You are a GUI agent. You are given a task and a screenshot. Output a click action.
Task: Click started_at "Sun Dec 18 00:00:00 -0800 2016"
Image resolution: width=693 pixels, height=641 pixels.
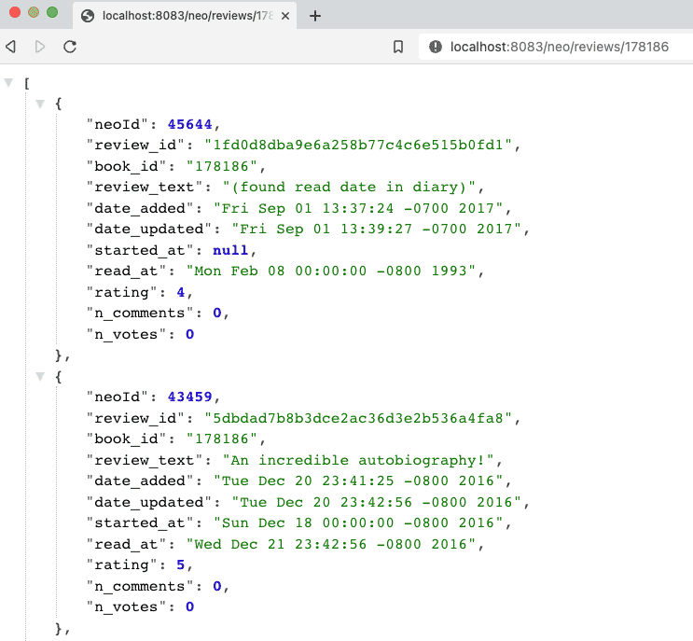358,523
